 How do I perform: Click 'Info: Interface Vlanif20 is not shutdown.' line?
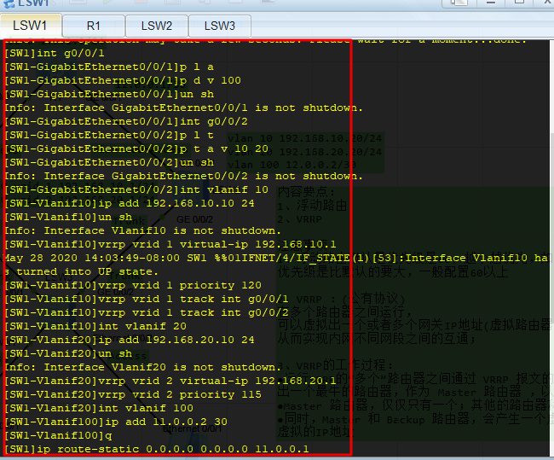(x=142, y=367)
